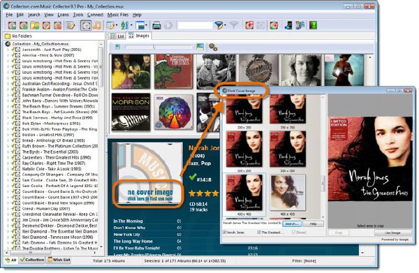Viewport: 419px width, 273px height.
Task: Toggle the checkmark for Aerosmith - Just Push Play
Action: coord(13,50)
